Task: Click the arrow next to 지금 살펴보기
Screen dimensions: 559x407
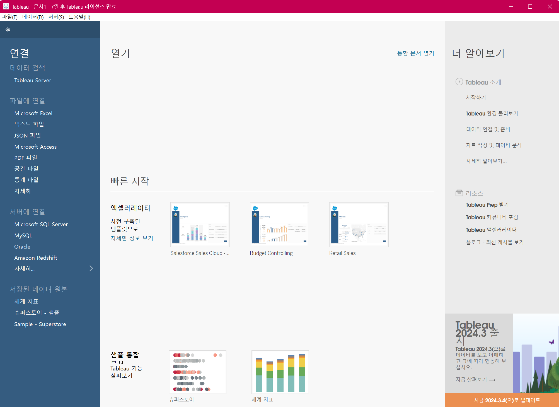Action: (x=492, y=380)
